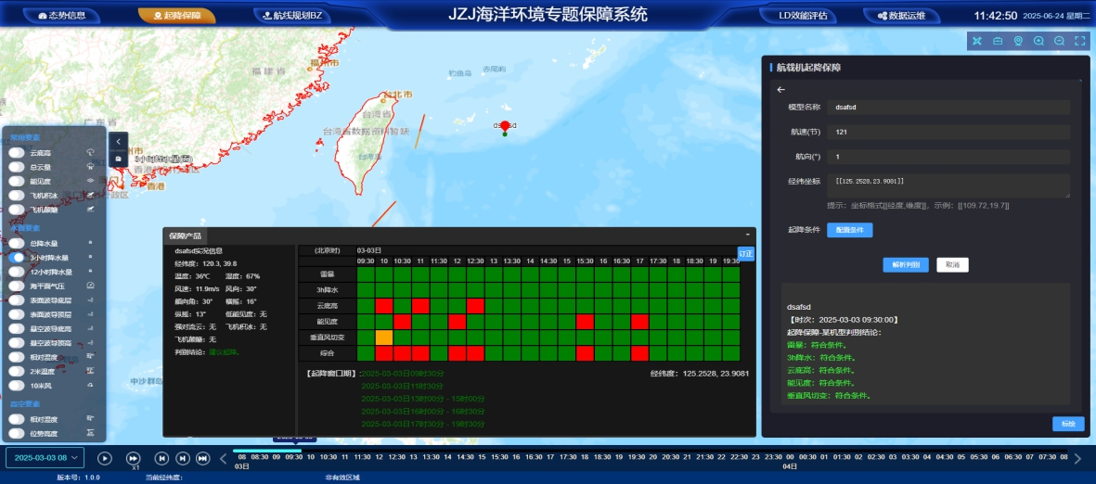Jump to last time frame
Screen dimensions: 1096x484
click(x=202, y=458)
